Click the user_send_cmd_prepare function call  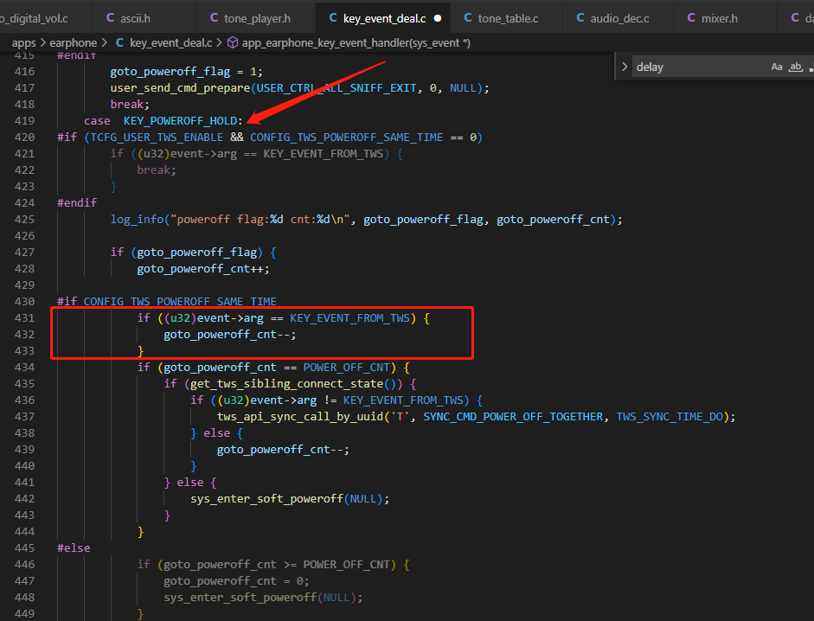(x=180, y=88)
